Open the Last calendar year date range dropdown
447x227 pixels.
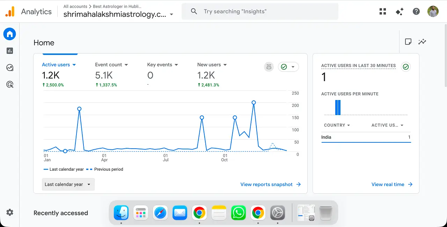point(68,184)
